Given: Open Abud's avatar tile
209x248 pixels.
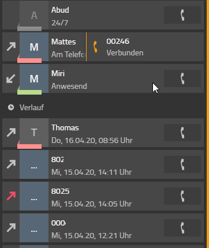Looking at the screenshot, I should 34,15.
